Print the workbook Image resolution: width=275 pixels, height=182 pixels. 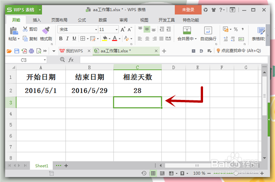tap(31, 51)
